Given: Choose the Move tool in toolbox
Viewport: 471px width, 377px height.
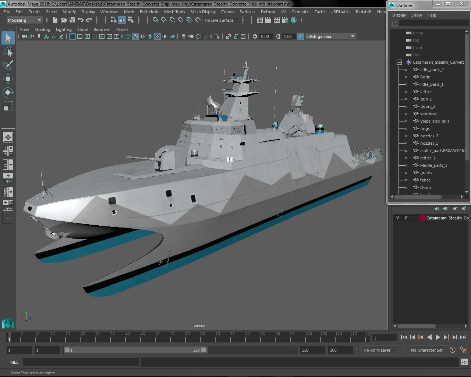Looking at the screenshot, I should (8, 78).
